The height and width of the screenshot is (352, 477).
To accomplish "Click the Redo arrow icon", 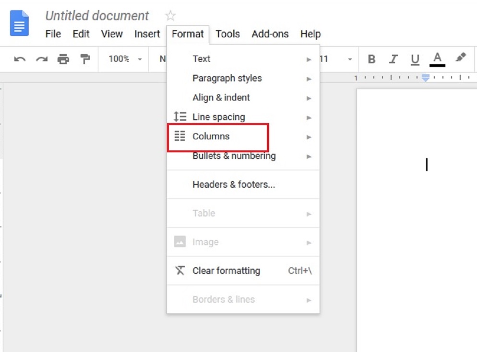I will [42, 59].
